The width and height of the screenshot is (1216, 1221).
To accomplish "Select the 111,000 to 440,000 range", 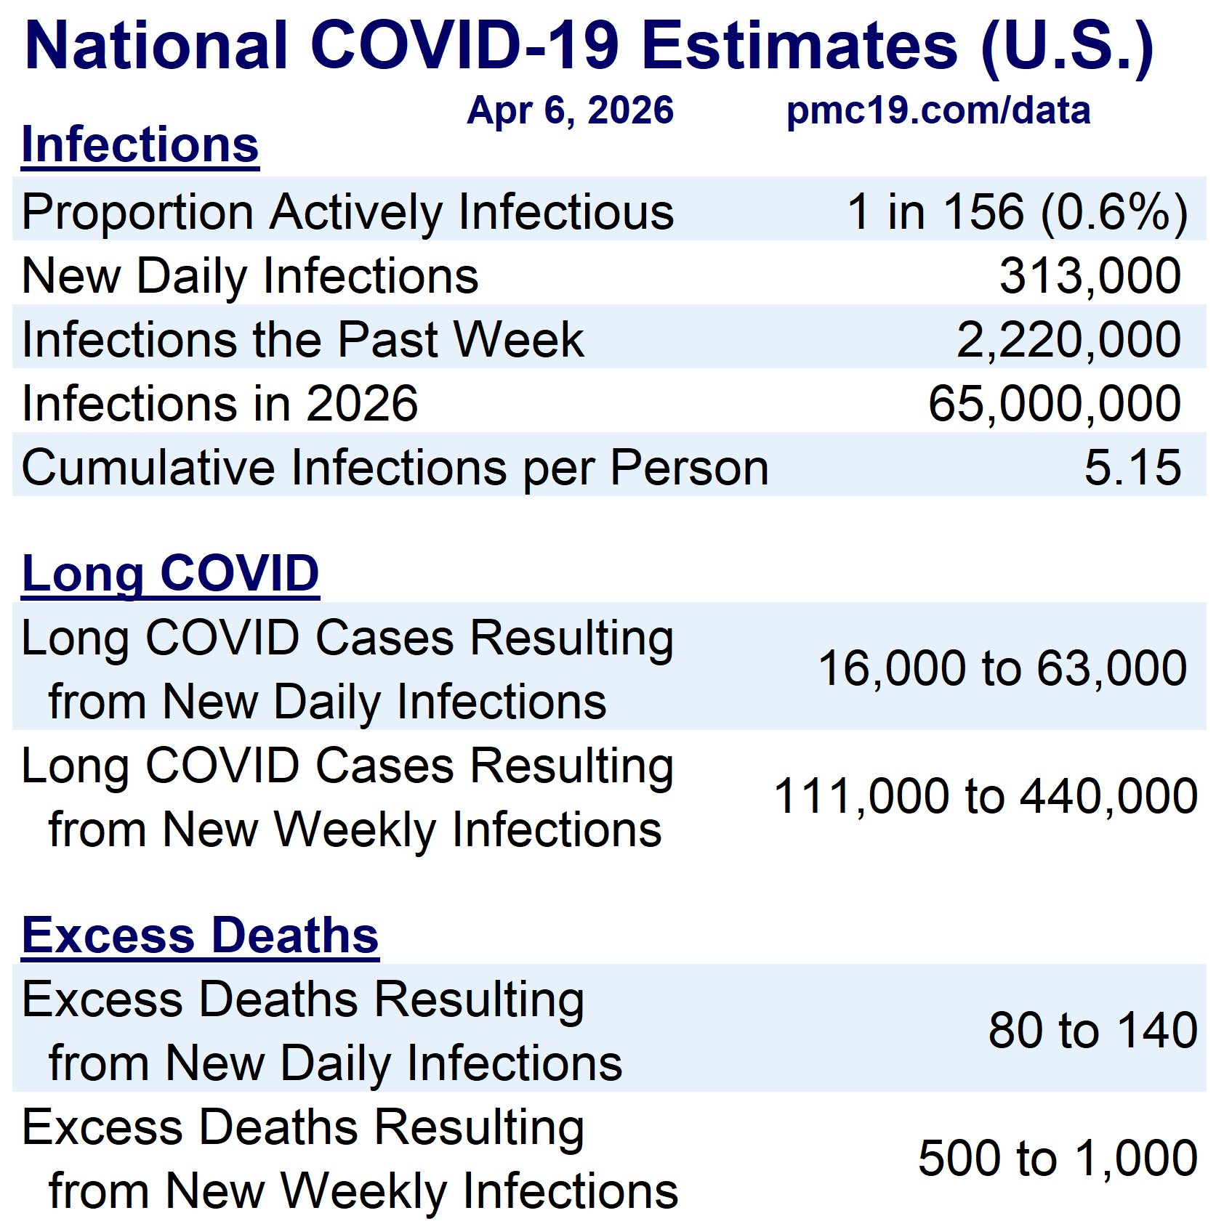I will click(x=985, y=796).
